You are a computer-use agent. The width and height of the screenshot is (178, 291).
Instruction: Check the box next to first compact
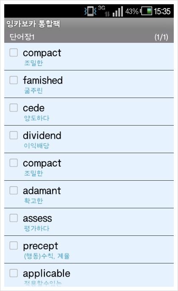pyautogui.click(x=14, y=53)
